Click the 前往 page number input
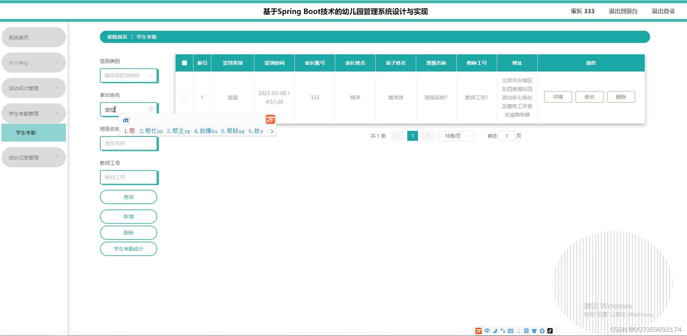Viewport: 687px width, 336px height. point(506,136)
